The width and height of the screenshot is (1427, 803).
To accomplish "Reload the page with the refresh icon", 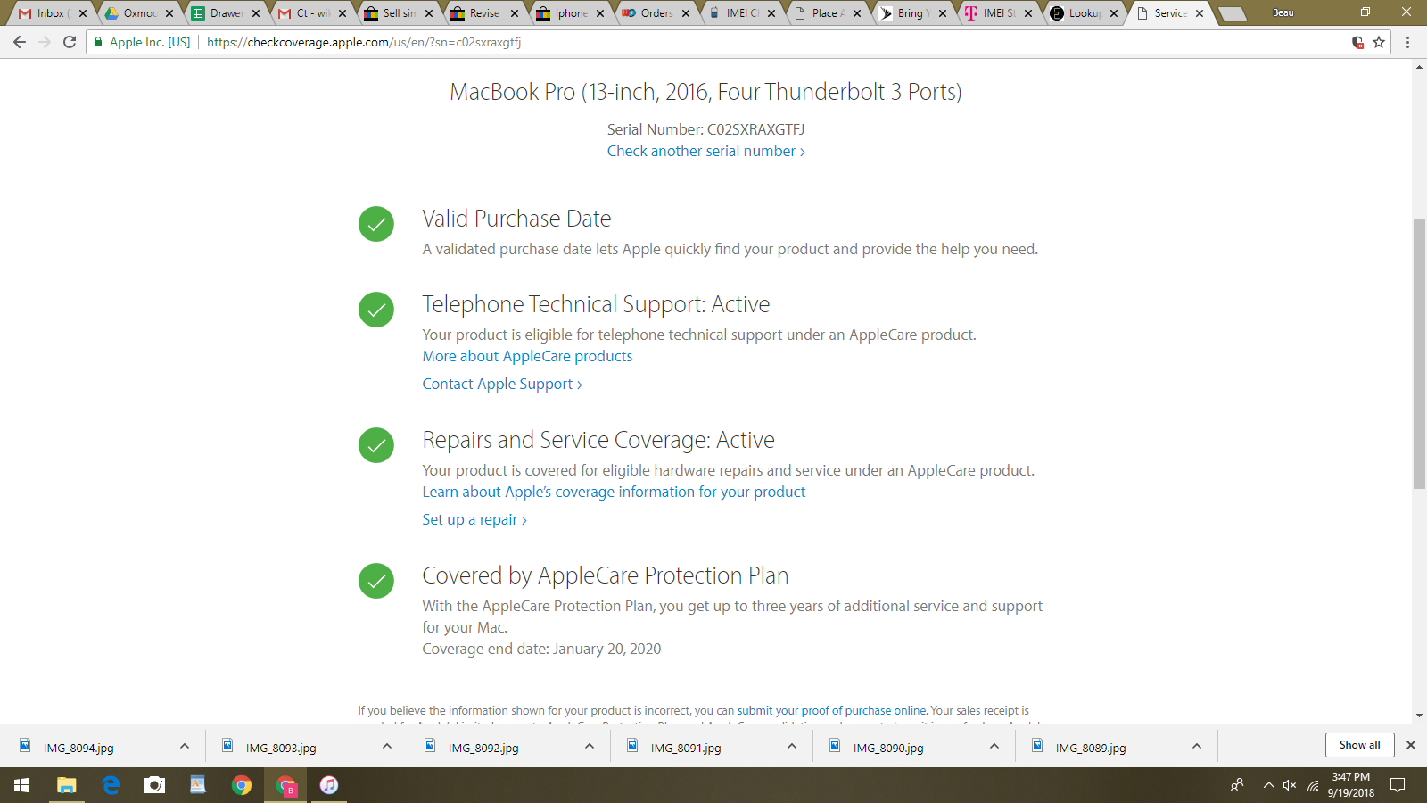I will point(70,42).
